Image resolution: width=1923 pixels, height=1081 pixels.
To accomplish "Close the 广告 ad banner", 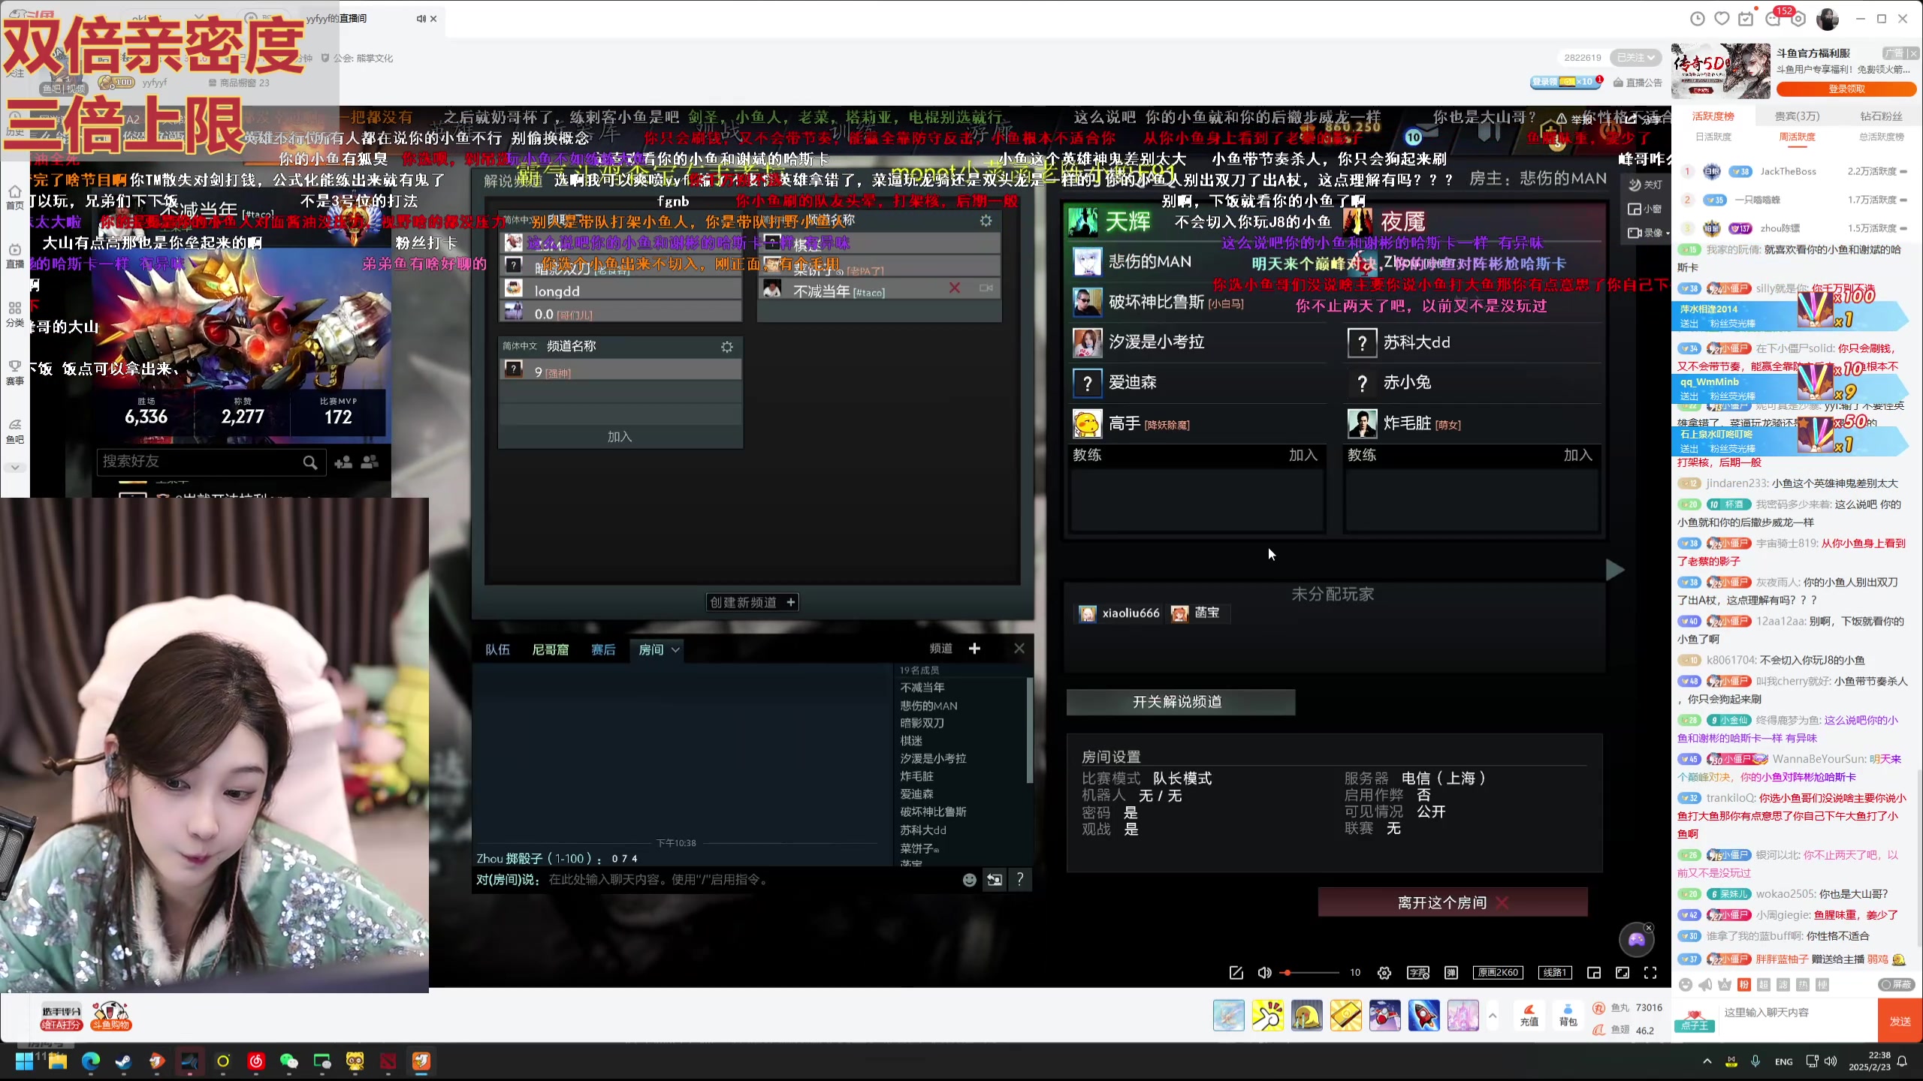I will 1912,53.
